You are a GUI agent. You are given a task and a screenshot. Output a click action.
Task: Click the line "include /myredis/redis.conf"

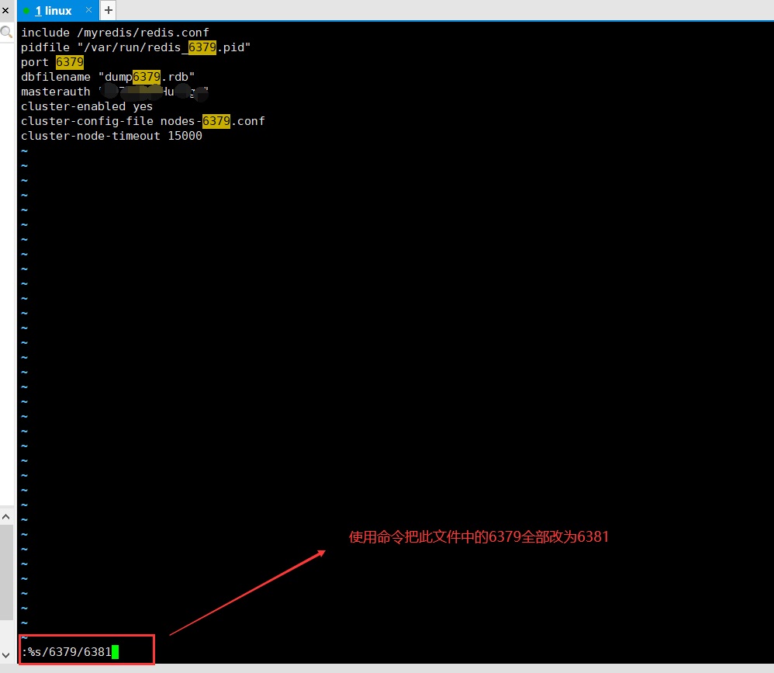[115, 33]
